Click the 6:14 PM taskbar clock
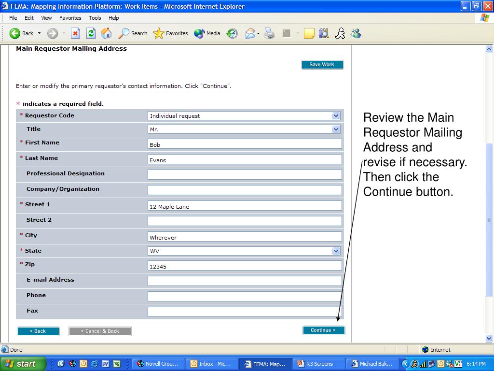The height and width of the screenshot is (371, 494). tap(476, 364)
